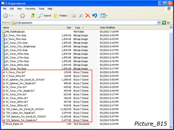Click the File Folder type text
Viewport: 174px width, 130px height.
click(x=79, y=32)
